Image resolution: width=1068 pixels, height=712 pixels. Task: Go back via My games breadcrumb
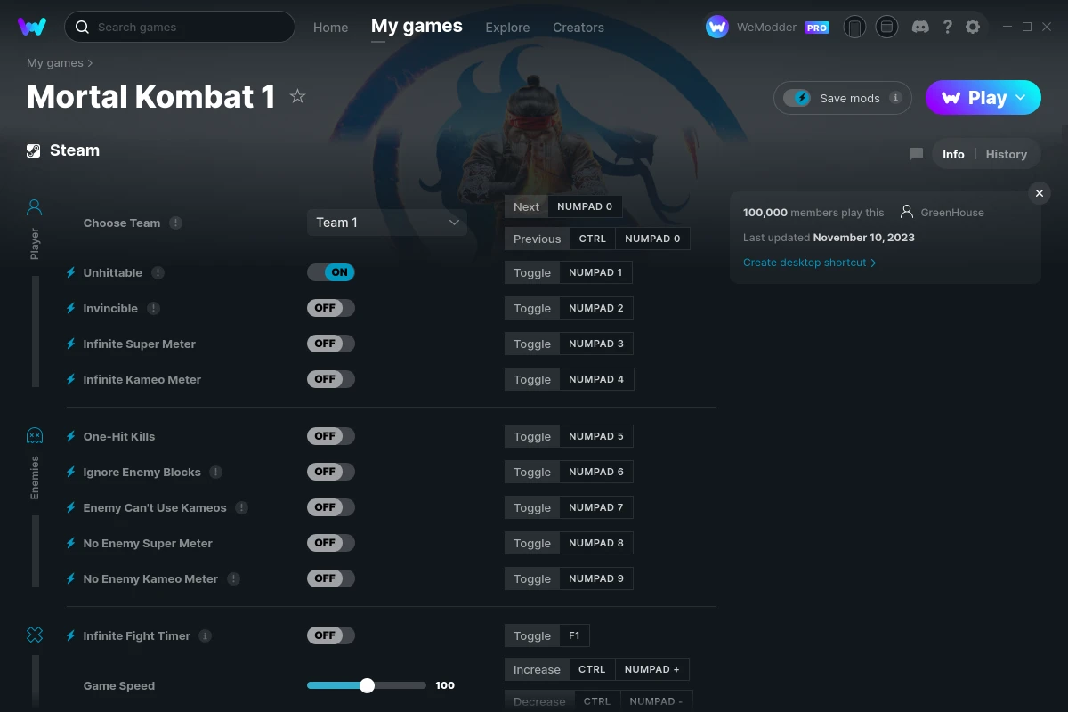[x=55, y=63]
